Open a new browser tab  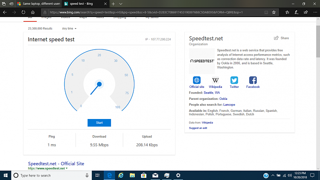tap(113, 4)
